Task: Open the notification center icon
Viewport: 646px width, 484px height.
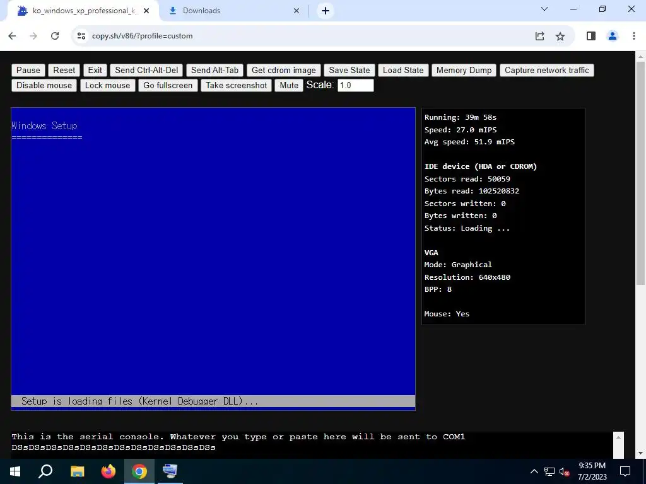Action: 625,471
